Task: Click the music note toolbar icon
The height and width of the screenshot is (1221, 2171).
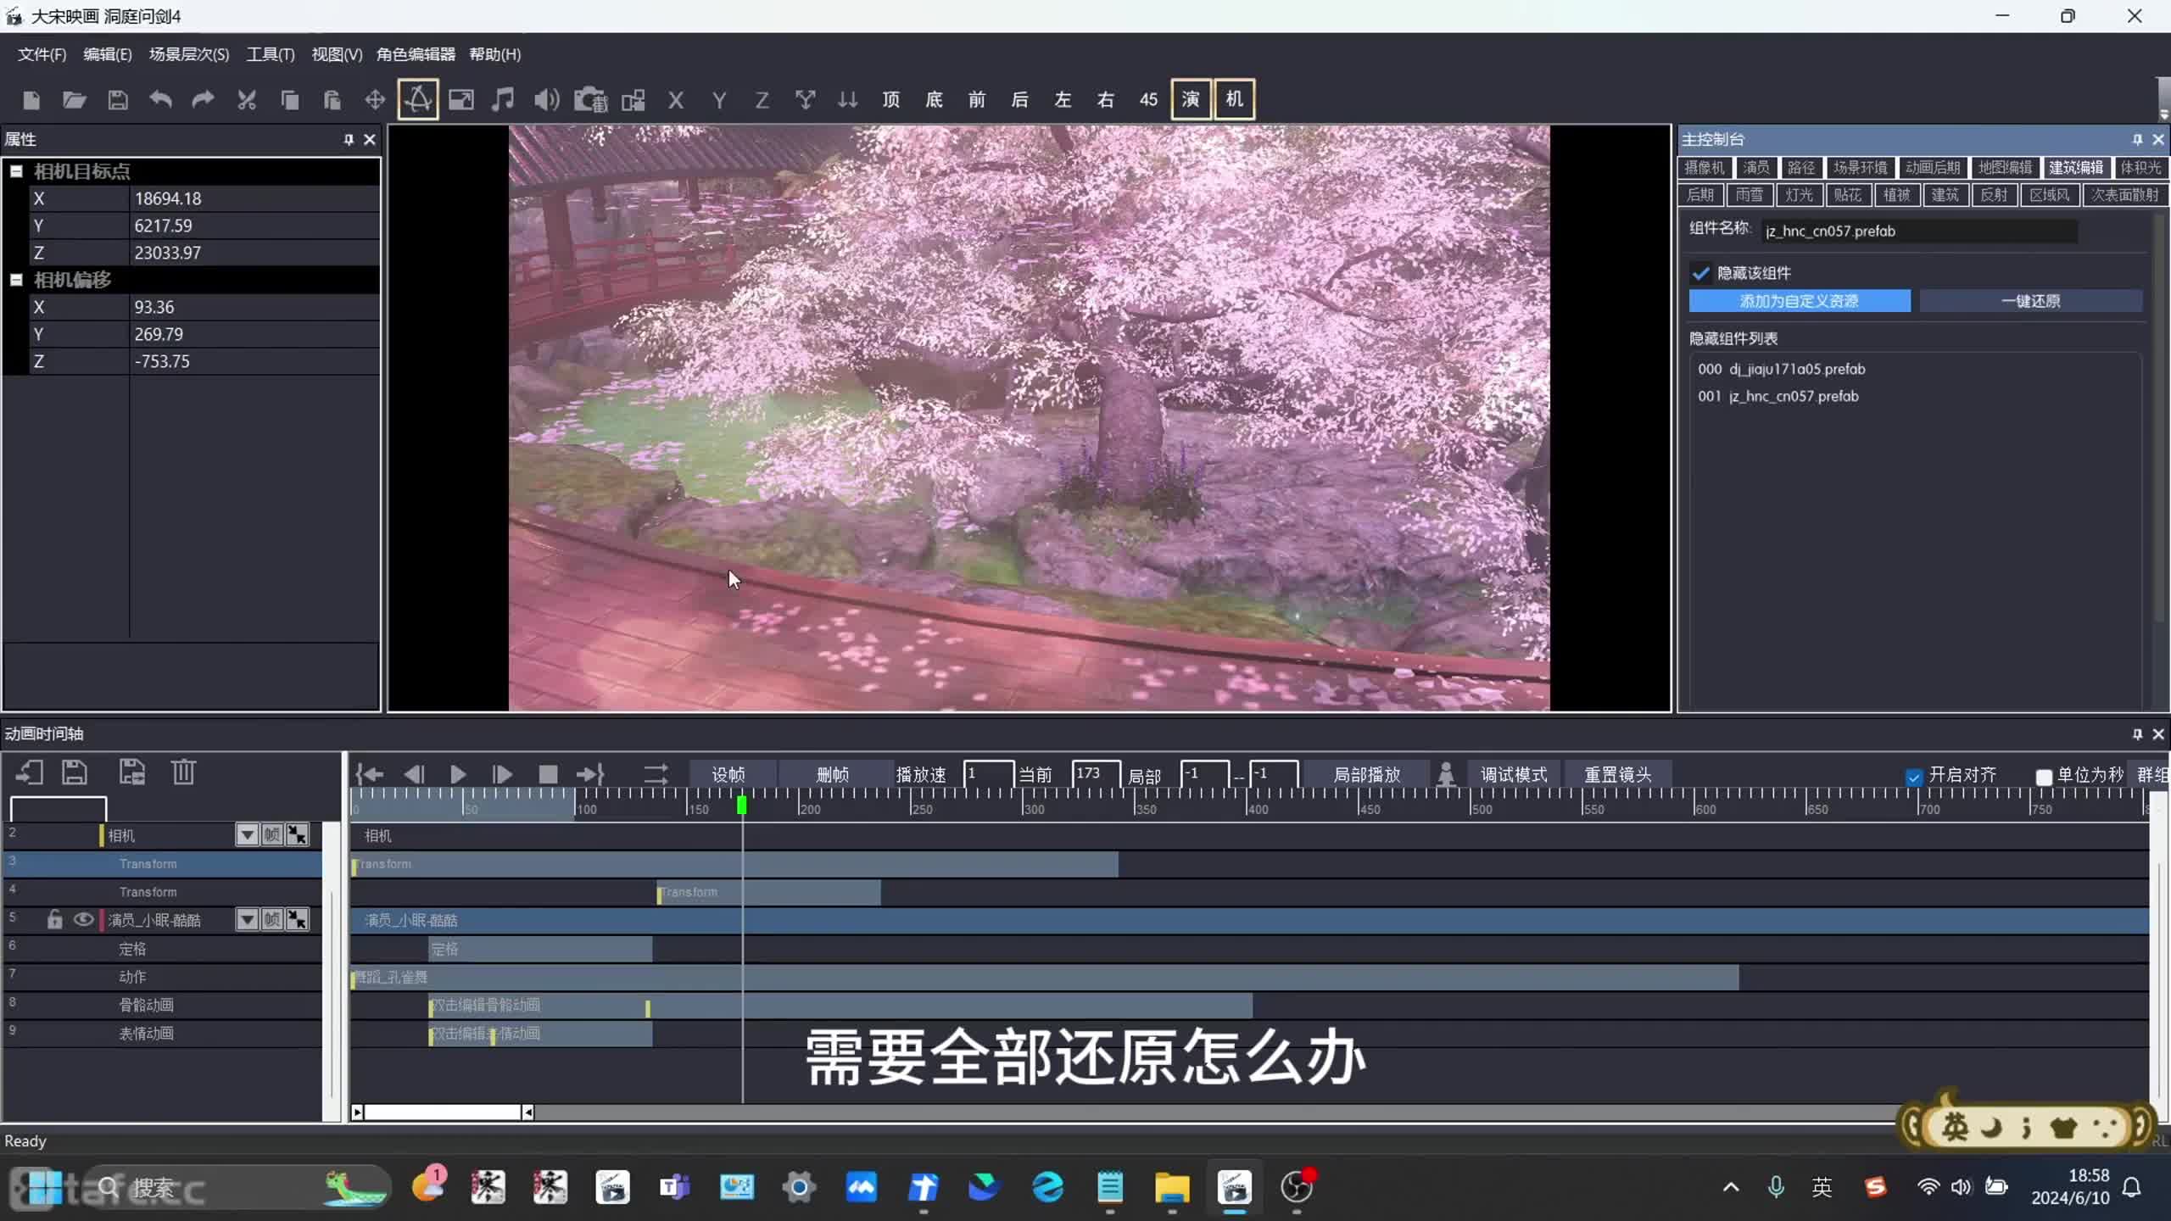Action: tap(503, 100)
